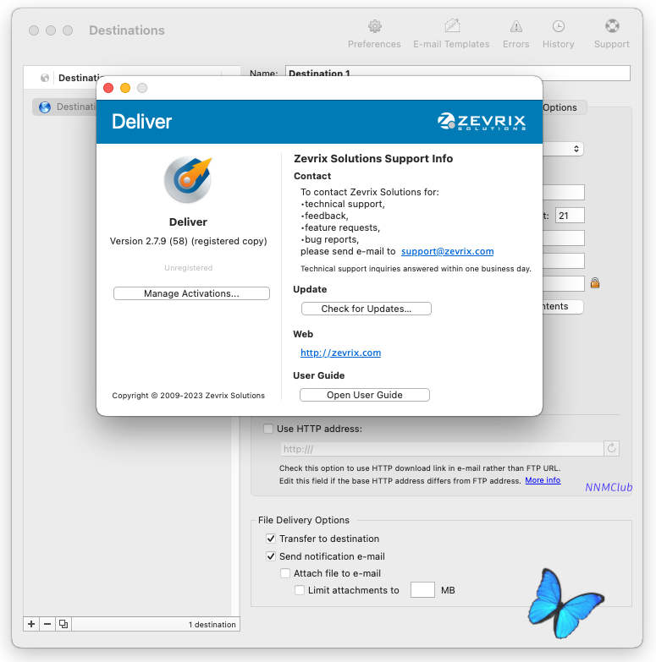Viewport: 656px width, 662px height.
Task: Refresh the HTTP address with reload icon
Action: point(611,448)
